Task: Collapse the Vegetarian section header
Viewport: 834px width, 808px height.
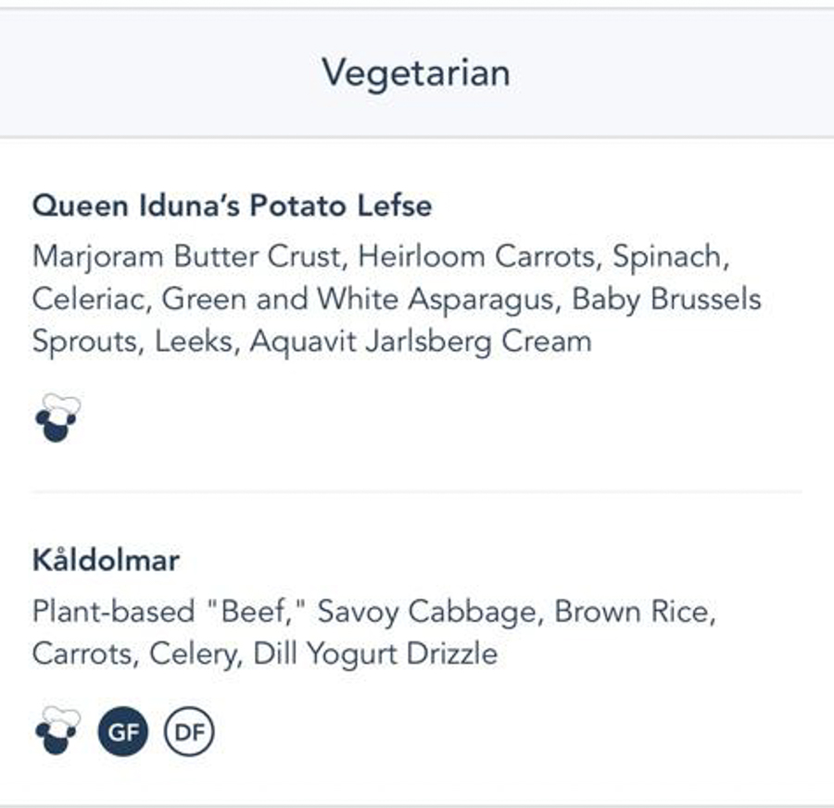Action: 416,73
